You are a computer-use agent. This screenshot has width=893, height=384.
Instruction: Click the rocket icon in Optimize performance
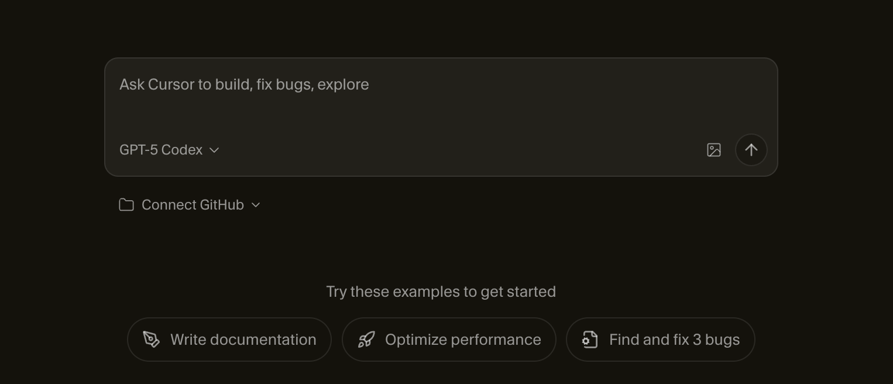tap(366, 340)
